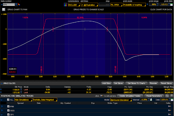Collapse the ALL positions group arrow
174x116 pixels.
pos(1,100)
